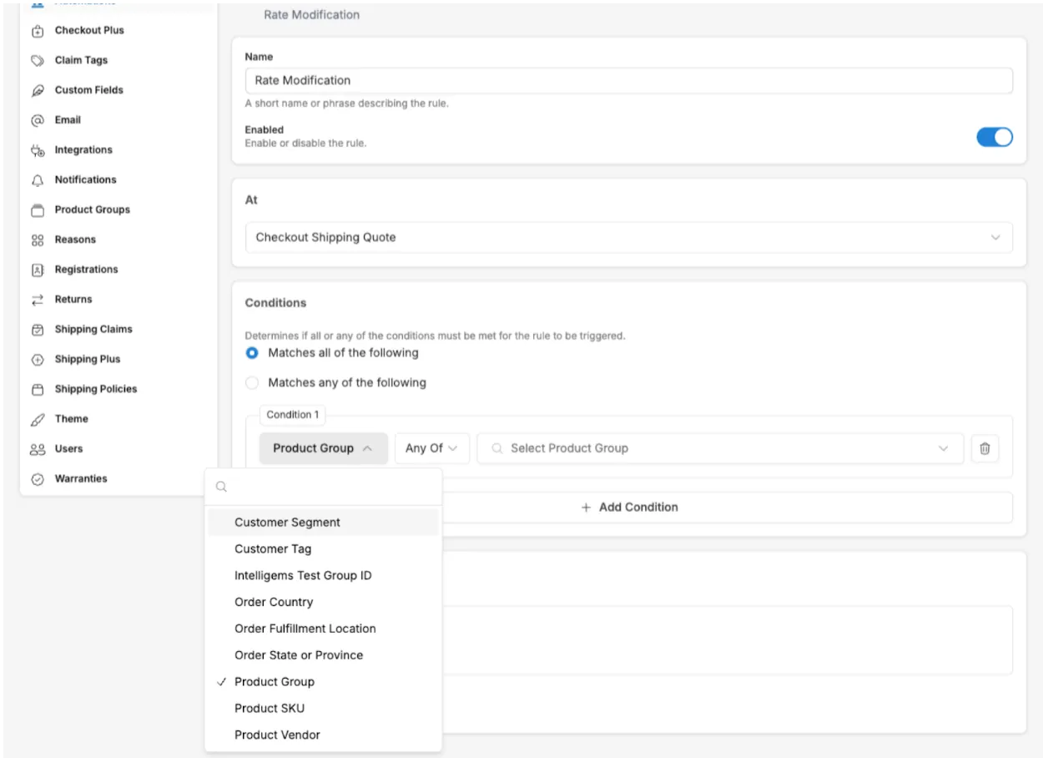Click the Notifications bell icon
This screenshot has height=758, width=1043.
pos(37,180)
